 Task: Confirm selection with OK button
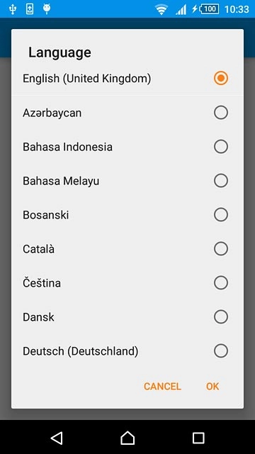[212, 386]
